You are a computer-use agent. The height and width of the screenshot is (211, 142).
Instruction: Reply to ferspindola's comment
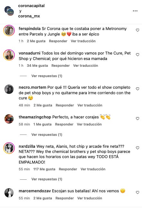58,41
